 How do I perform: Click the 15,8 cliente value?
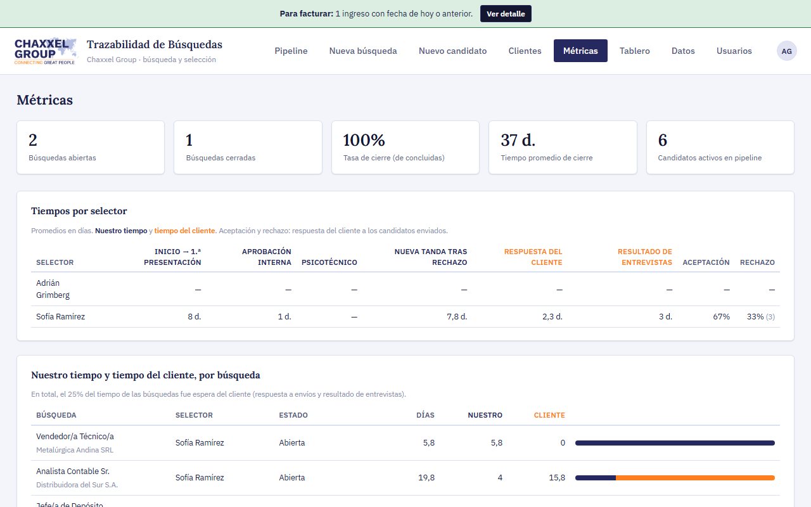pyautogui.click(x=557, y=478)
